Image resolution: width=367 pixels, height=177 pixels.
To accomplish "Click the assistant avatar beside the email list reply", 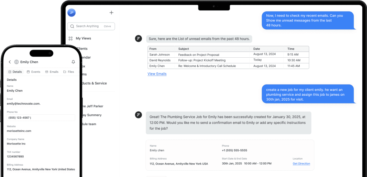I will tap(138, 39).
